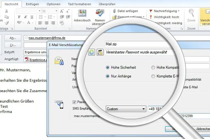Screen dimensions: 210x139
Task: Open the Optionen ribbon tab
Action: click(54, 4)
